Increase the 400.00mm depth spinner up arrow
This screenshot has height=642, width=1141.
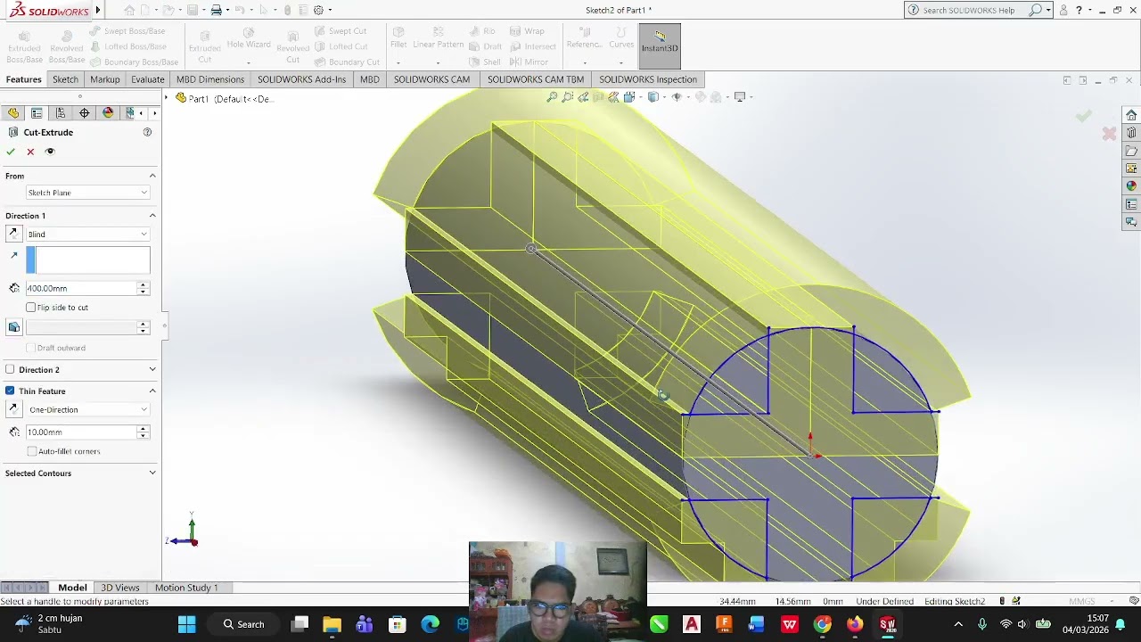(x=143, y=284)
